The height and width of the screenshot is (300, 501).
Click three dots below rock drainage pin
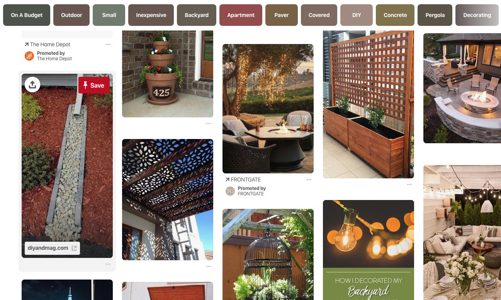(x=108, y=264)
